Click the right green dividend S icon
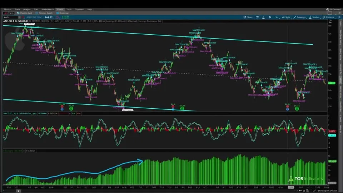The image size is (343, 193). coord(297,109)
